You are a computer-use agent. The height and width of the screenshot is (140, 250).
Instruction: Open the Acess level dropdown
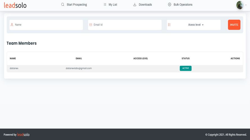click(196, 25)
